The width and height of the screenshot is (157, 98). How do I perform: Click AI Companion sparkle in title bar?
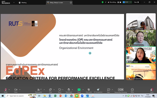(106, 2)
